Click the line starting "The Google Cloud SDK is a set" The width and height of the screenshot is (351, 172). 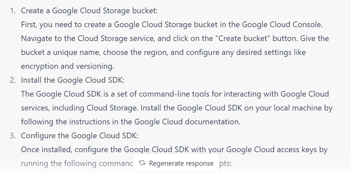[x=175, y=94]
